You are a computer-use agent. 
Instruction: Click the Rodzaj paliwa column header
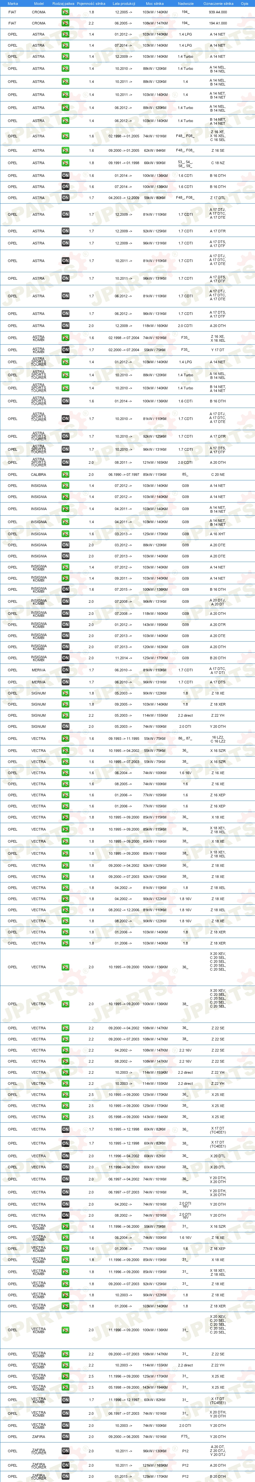tap(63, 4)
